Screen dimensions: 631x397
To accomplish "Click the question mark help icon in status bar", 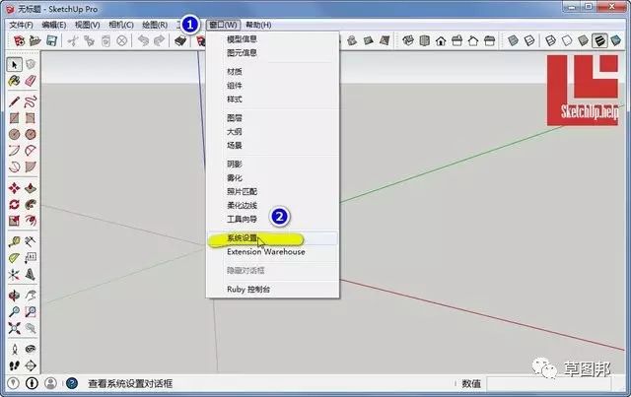I will 72,383.
